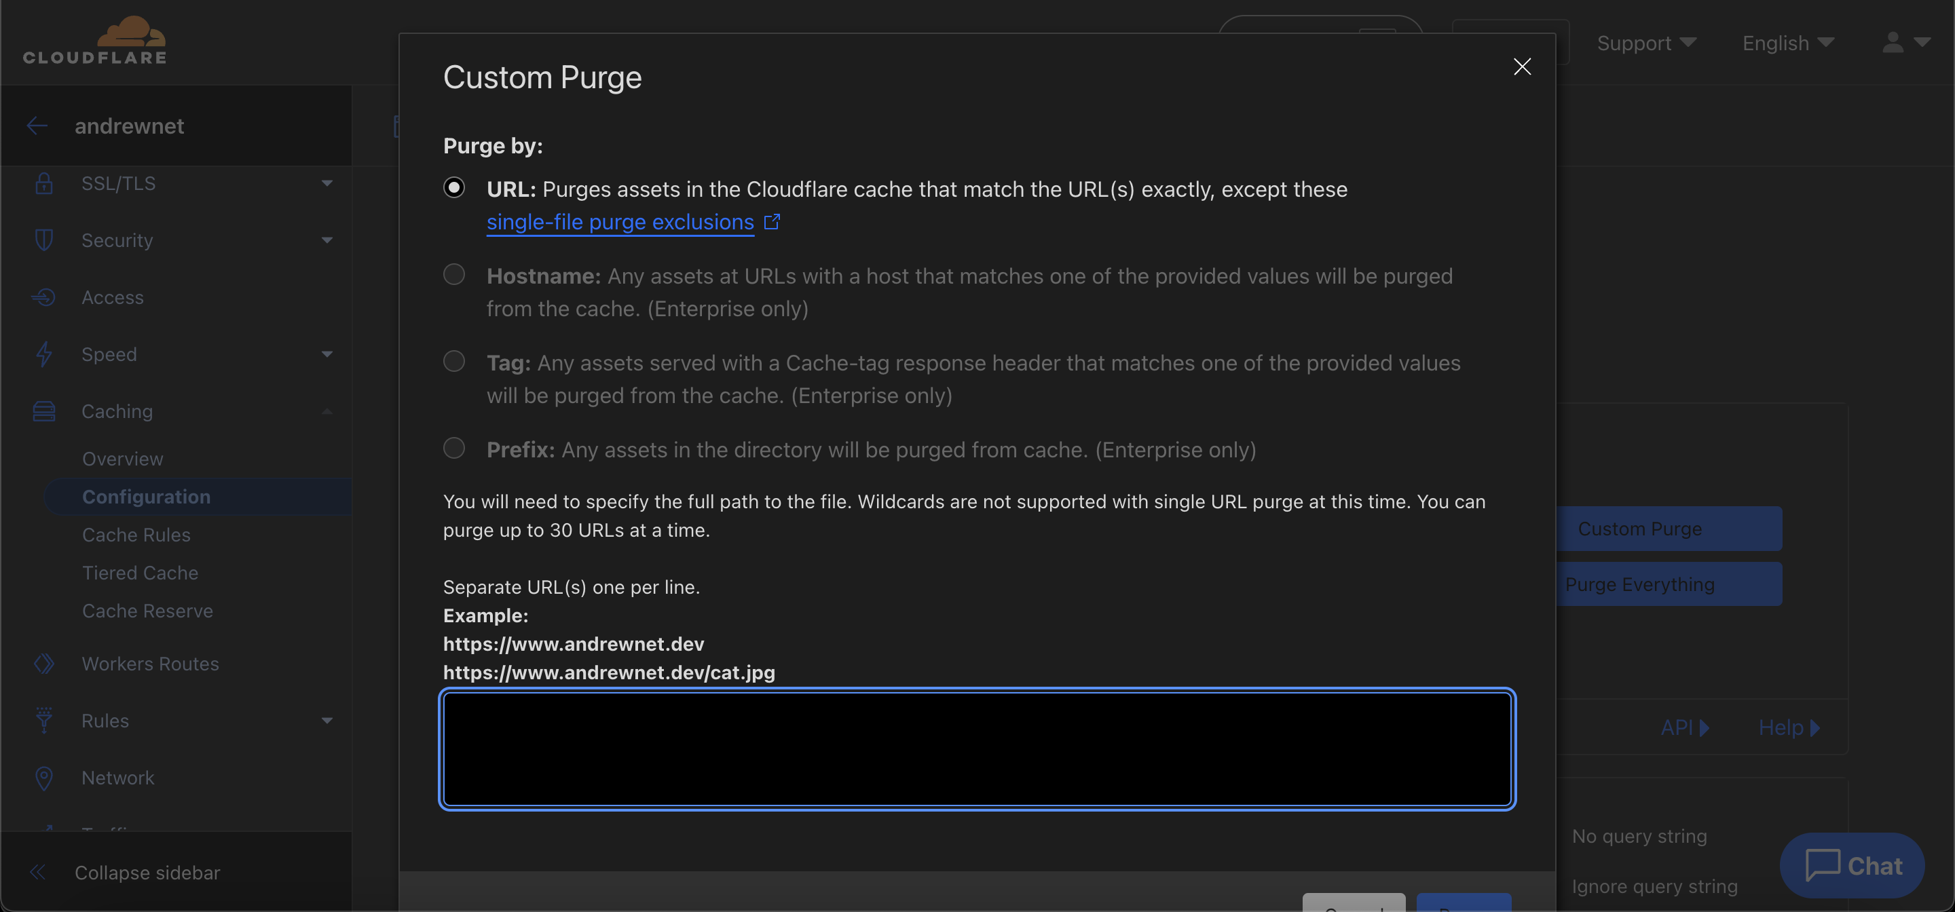Click the Speed lightning bolt icon
The width and height of the screenshot is (1955, 912).
(44, 354)
